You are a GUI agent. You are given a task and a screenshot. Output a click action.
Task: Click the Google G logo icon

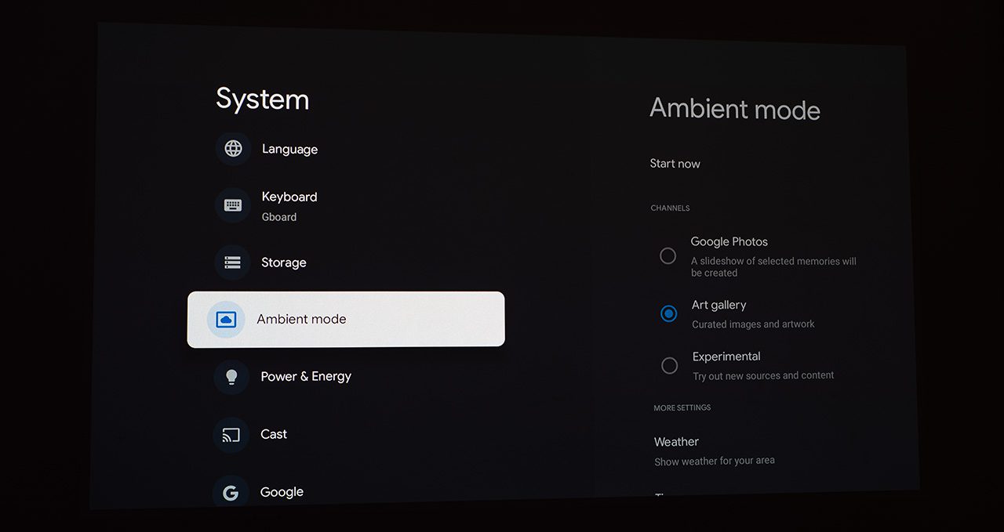click(231, 493)
